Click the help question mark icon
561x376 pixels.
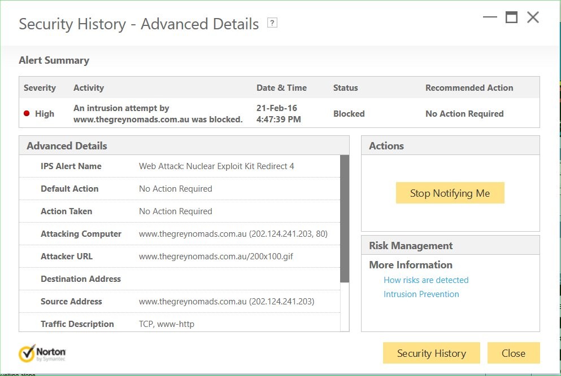pyautogui.click(x=272, y=23)
